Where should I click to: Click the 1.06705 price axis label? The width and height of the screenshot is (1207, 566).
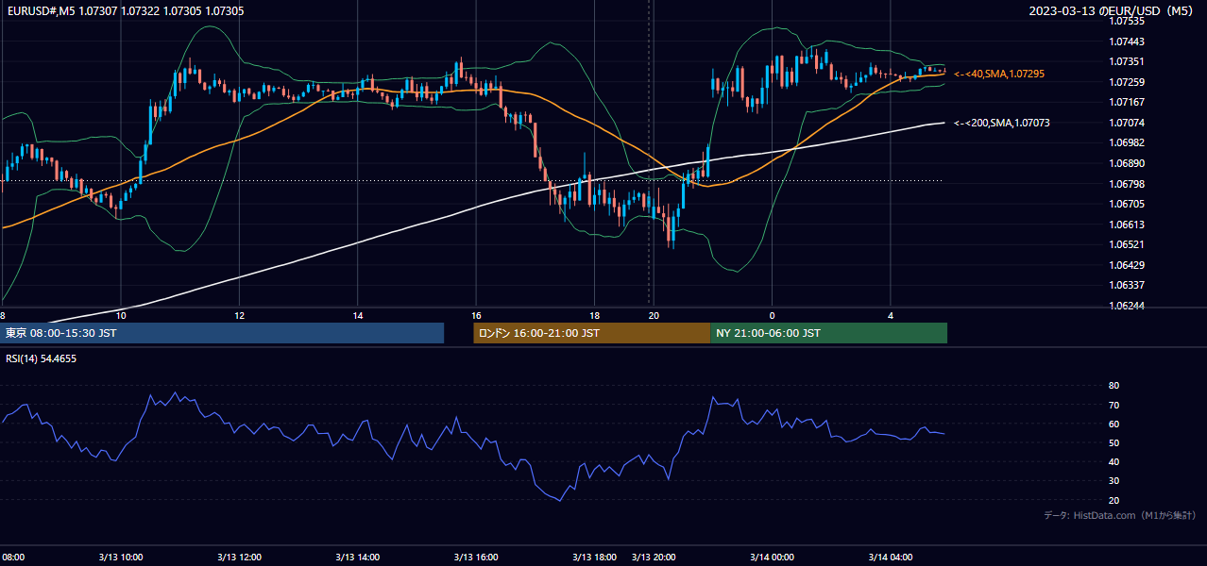(x=1127, y=204)
